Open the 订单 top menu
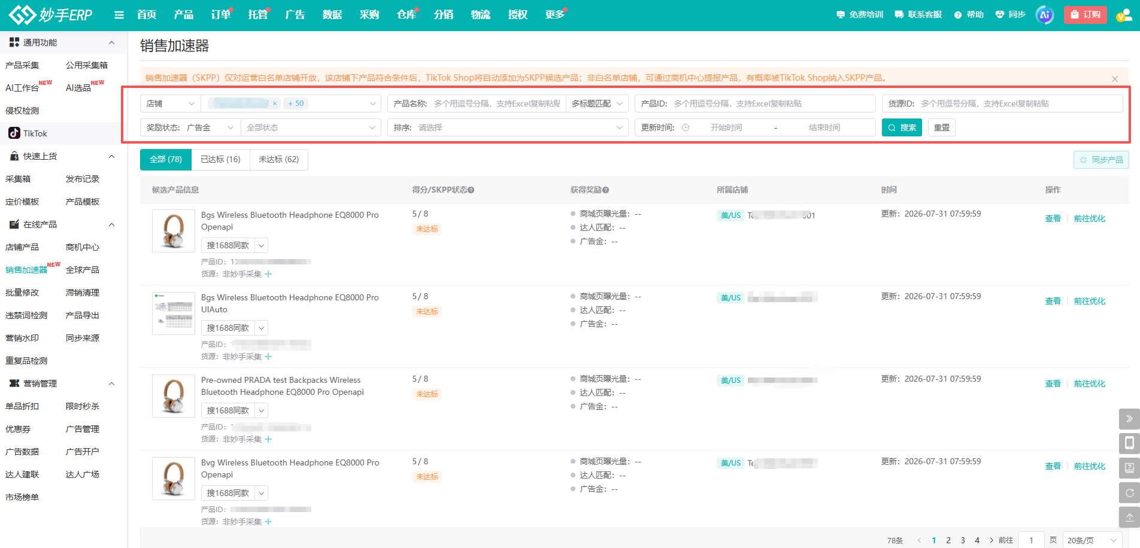This screenshot has height=548, width=1140. coord(221,14)
